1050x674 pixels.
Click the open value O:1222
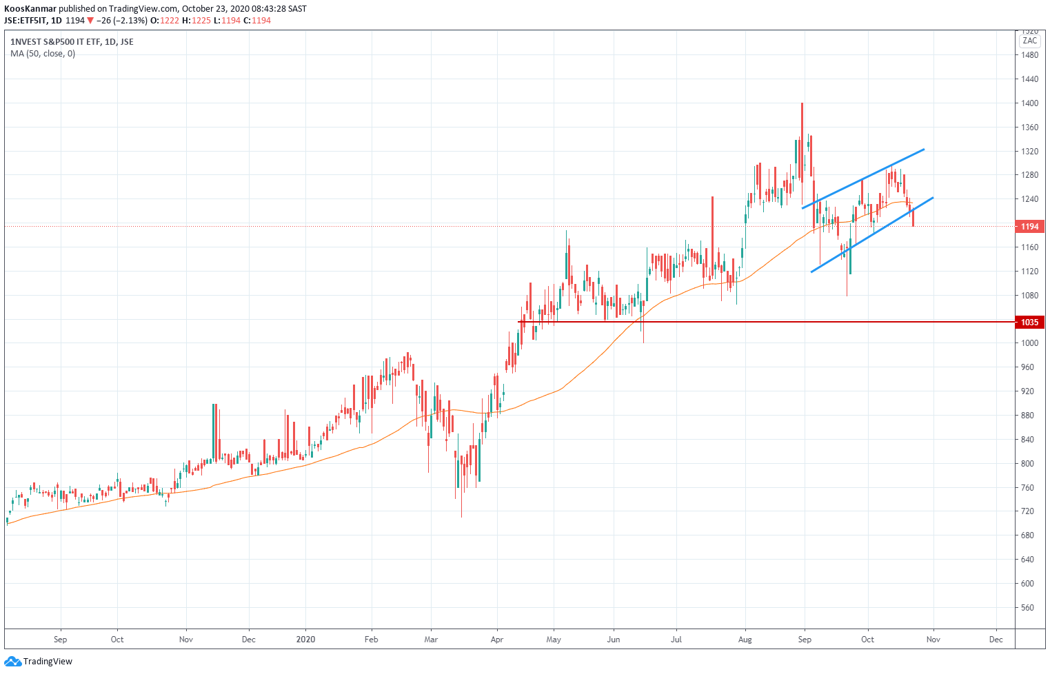pos(165,21)
